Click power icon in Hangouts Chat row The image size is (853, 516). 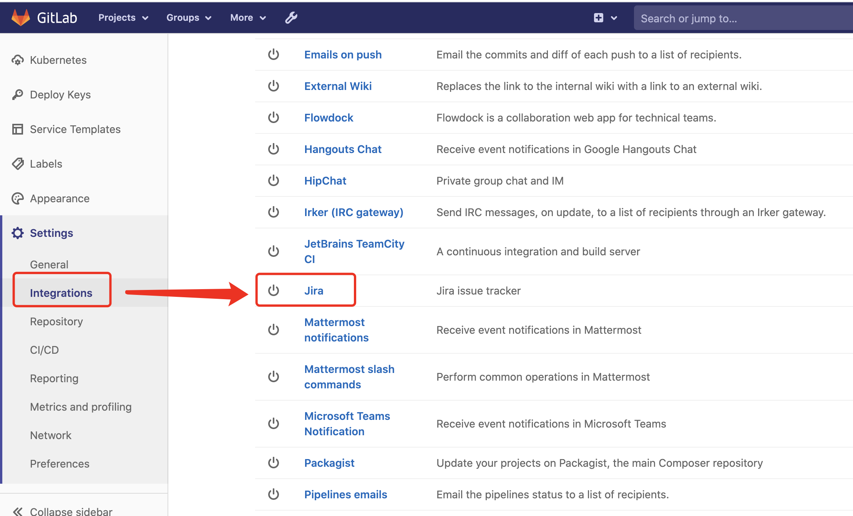pyautogui.click(x=274, y=149)
